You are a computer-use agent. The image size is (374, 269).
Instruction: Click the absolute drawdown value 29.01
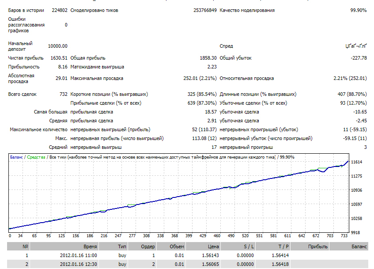(61, 78)
